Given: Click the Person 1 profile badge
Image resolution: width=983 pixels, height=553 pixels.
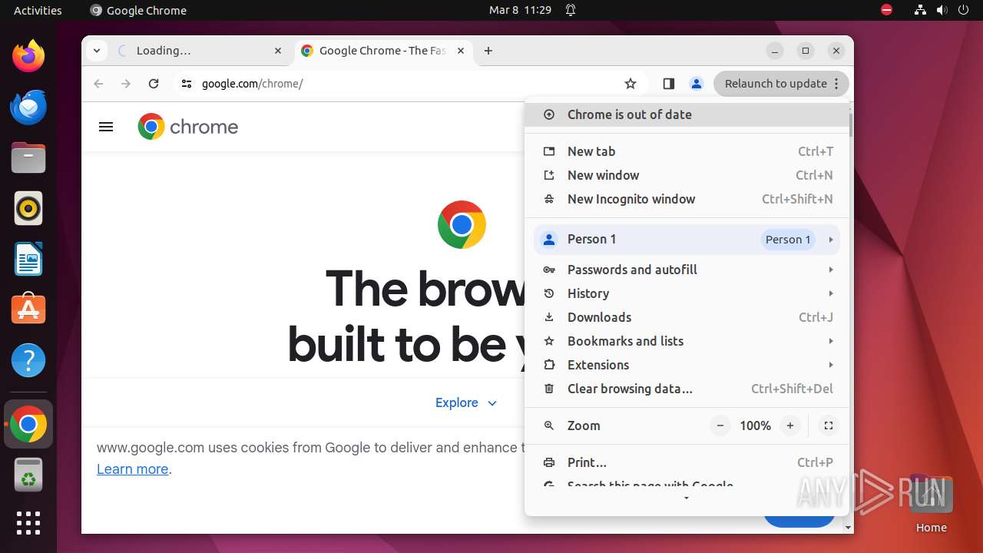Looking at the screenshot, I should click(x=788, y=240).
